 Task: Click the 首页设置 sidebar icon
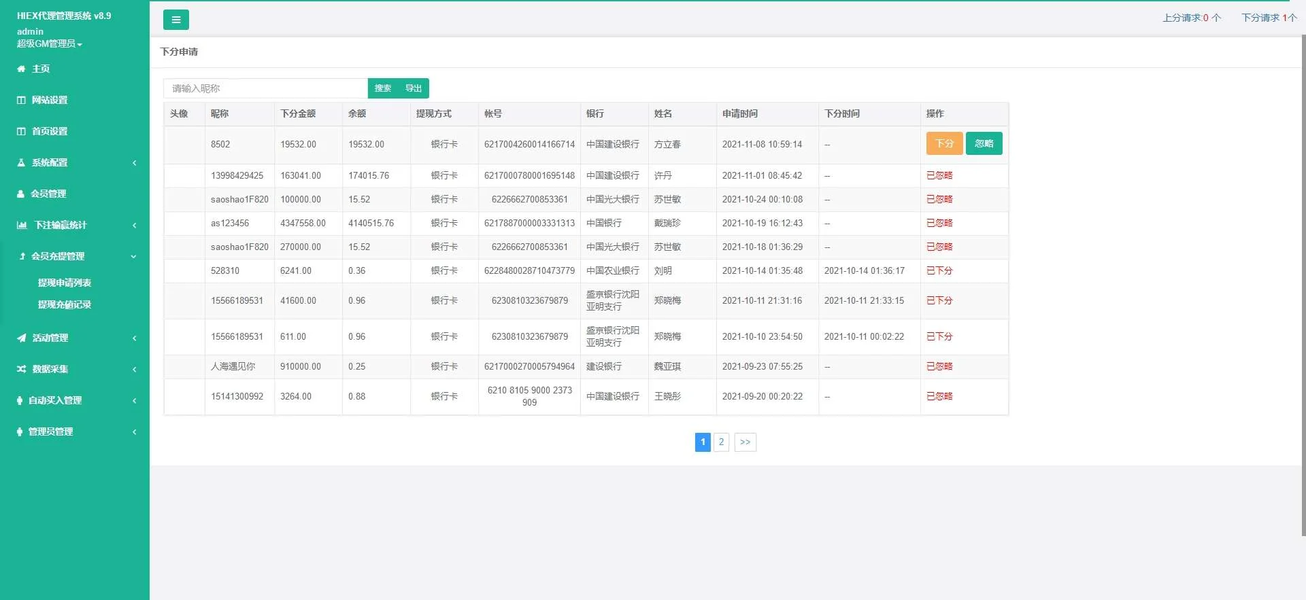click(21, 131)
